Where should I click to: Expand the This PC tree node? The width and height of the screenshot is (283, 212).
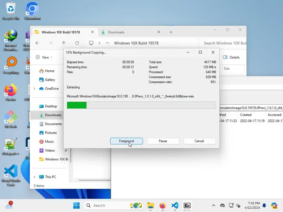(35, 177)
